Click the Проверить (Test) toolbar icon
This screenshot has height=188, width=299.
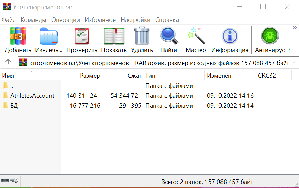82,37
